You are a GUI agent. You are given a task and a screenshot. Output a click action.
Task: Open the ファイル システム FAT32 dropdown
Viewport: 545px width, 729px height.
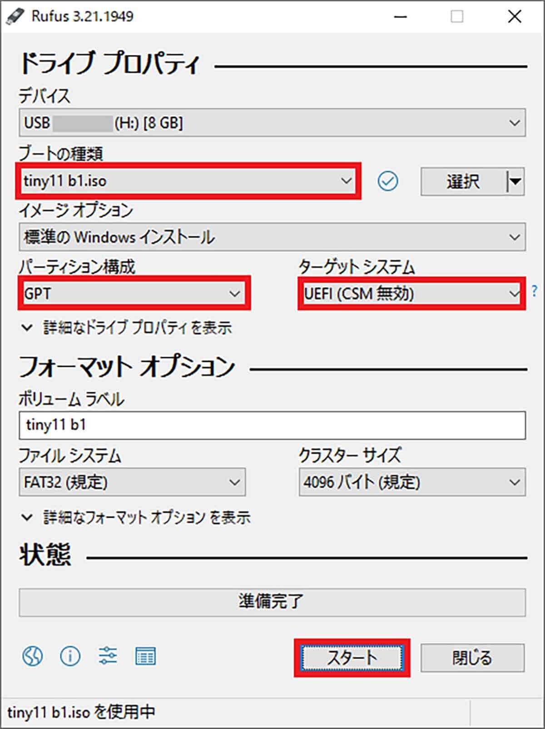(x=132, y=482)
